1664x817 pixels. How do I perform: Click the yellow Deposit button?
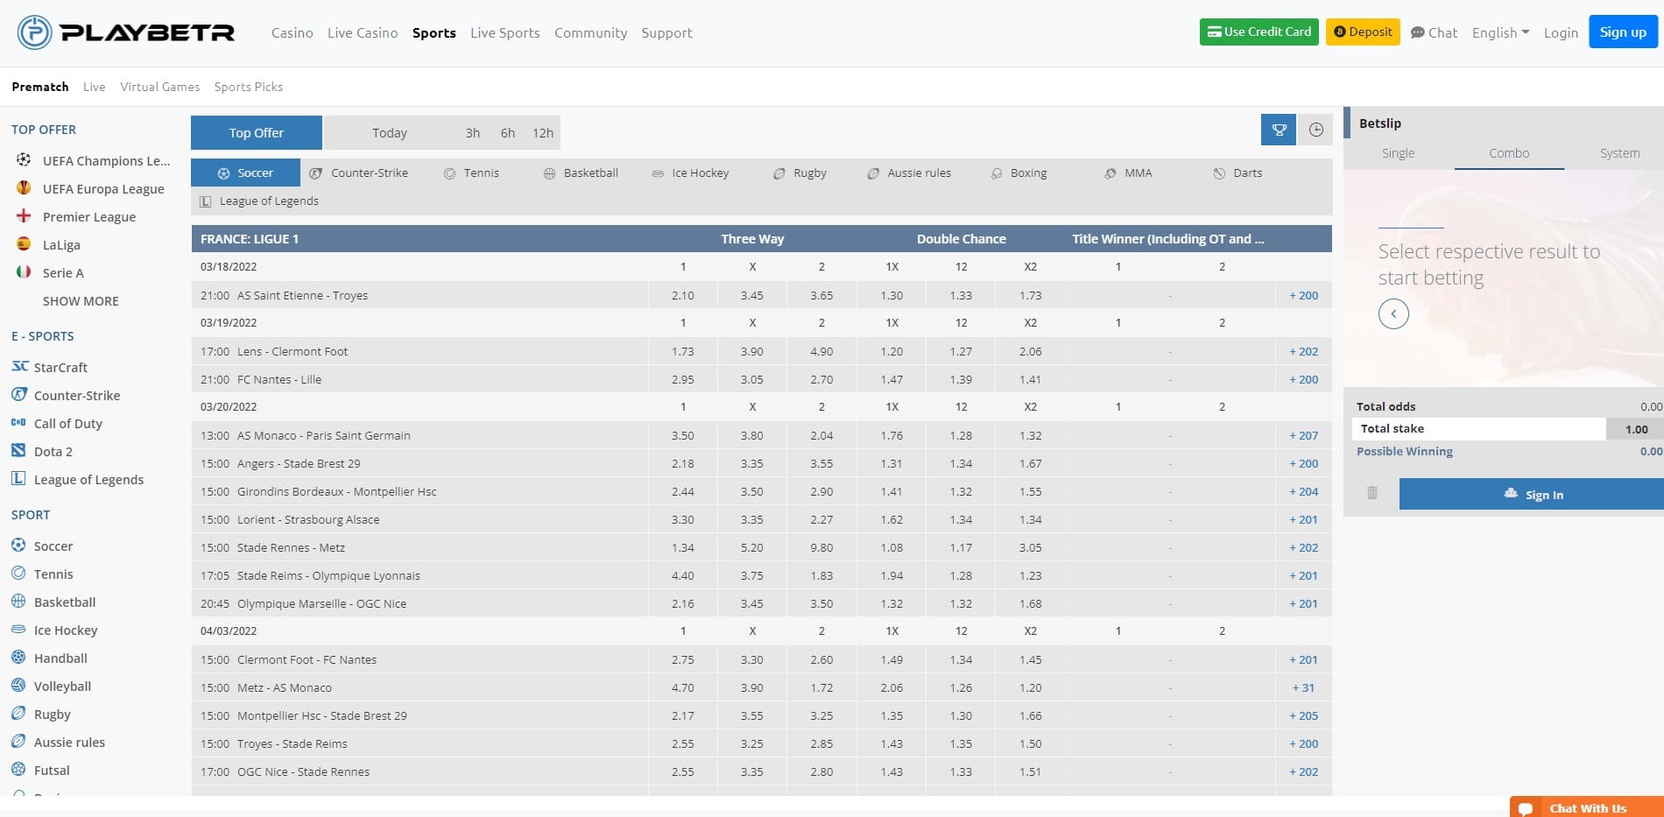(1363, 32)
